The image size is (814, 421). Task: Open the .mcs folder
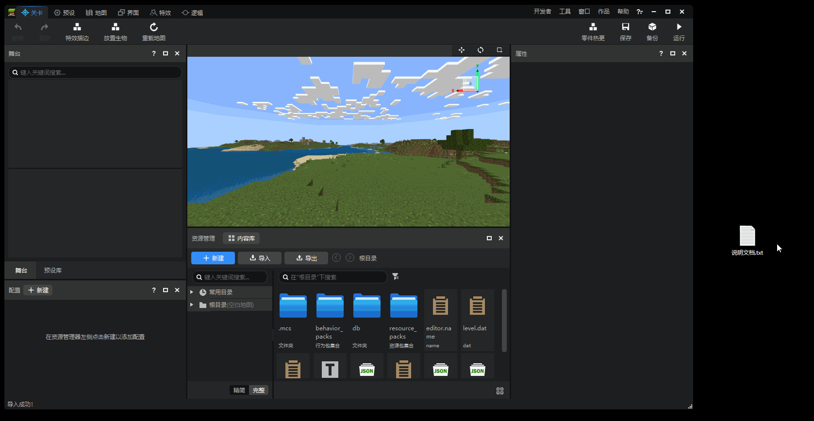click(x=293, y=320)
